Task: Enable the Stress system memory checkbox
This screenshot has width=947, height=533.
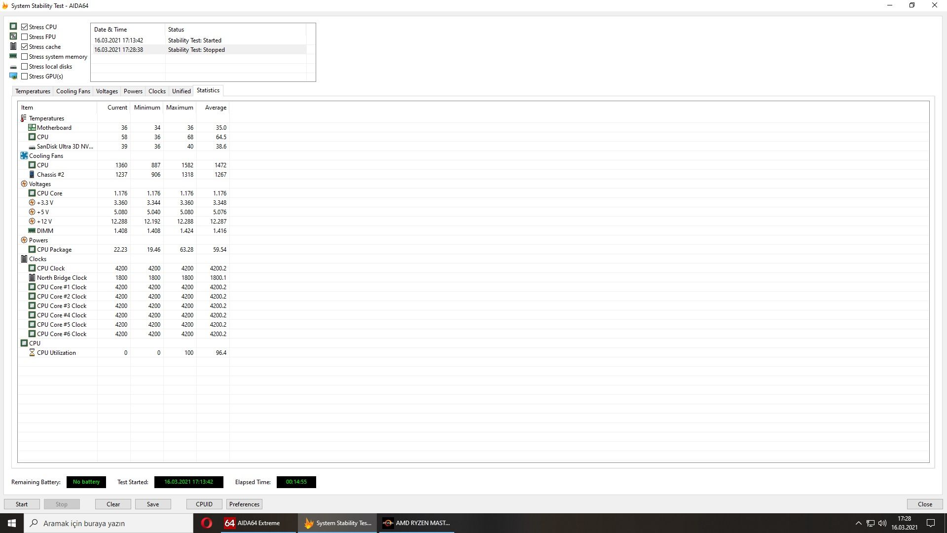Action: click(x=25, y=57)
